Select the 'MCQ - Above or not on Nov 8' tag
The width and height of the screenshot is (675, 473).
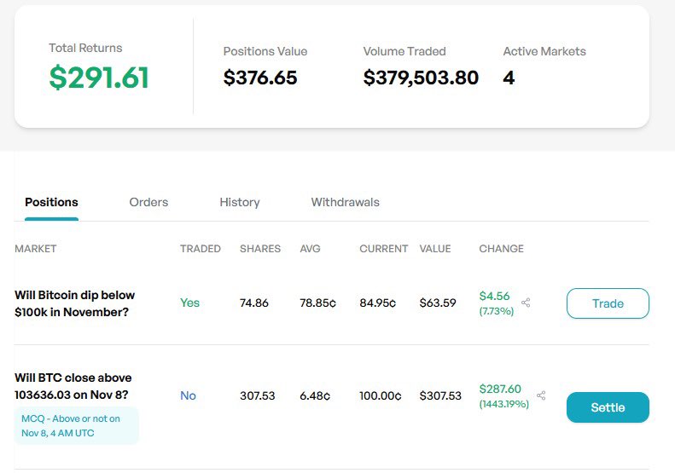pos(77,426)
